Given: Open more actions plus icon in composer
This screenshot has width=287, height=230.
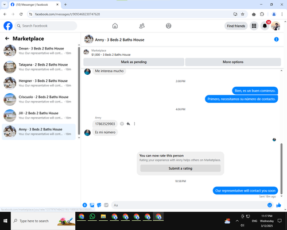Looking at the screenshot, I should point(85,205).
